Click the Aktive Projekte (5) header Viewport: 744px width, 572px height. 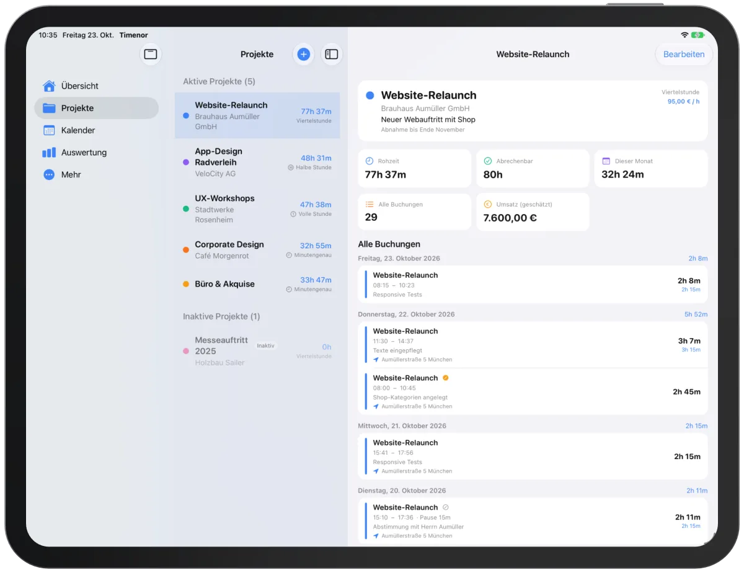point(219,81)
